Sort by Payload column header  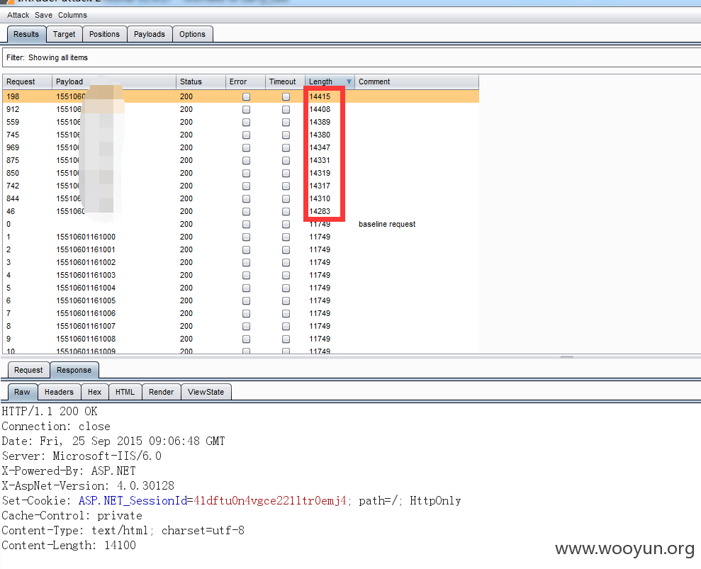pos(114,81)
